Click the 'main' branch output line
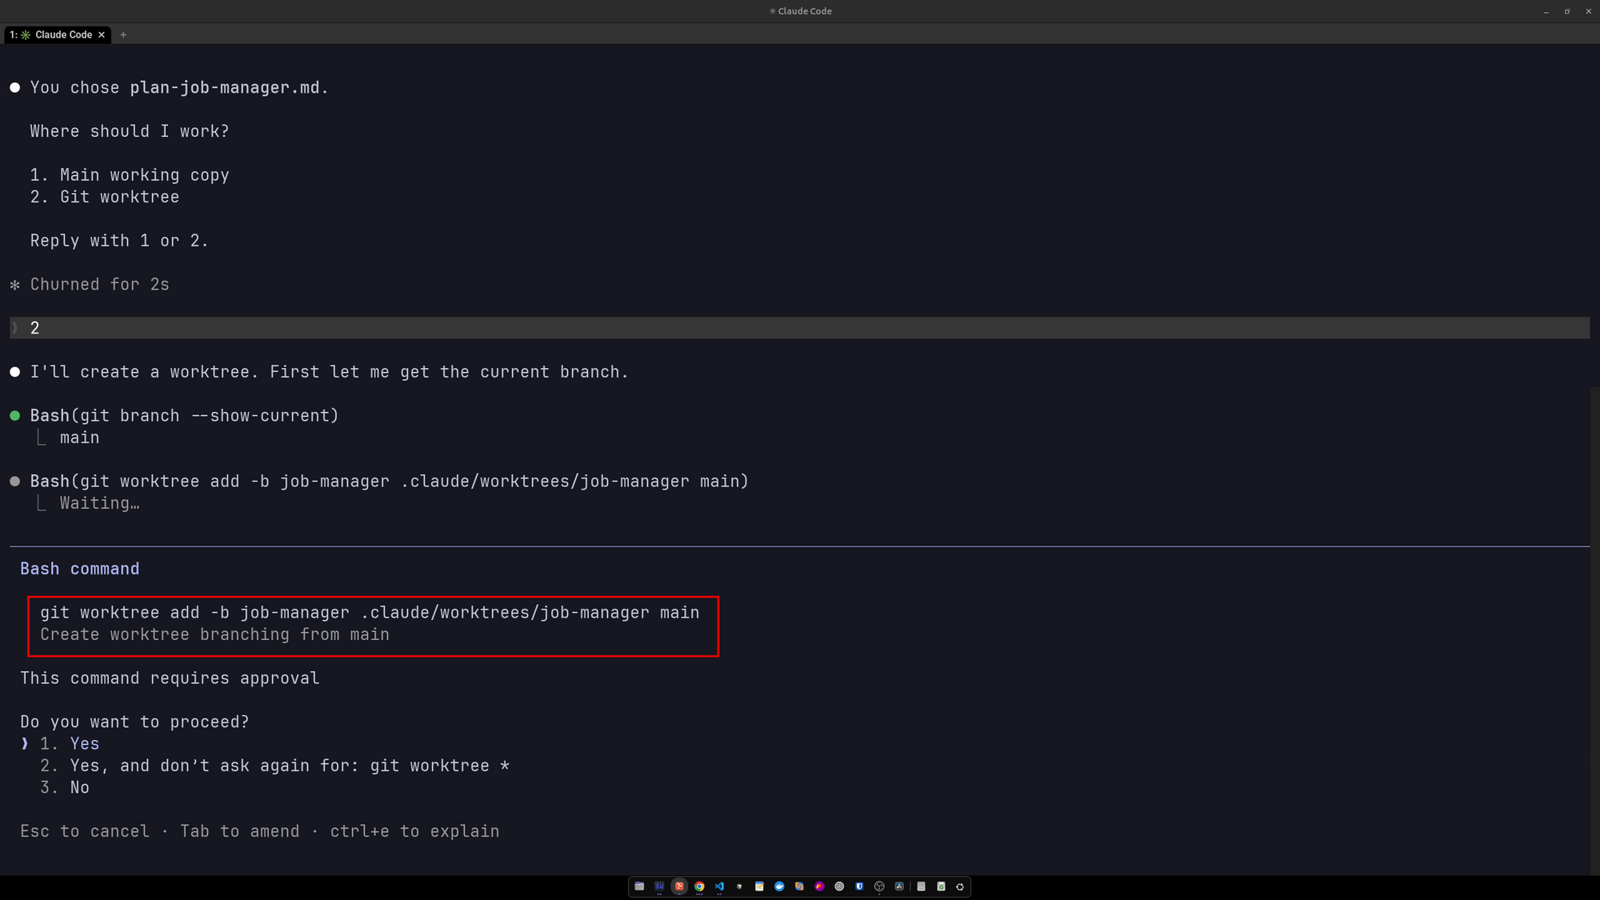 point(80,438)
